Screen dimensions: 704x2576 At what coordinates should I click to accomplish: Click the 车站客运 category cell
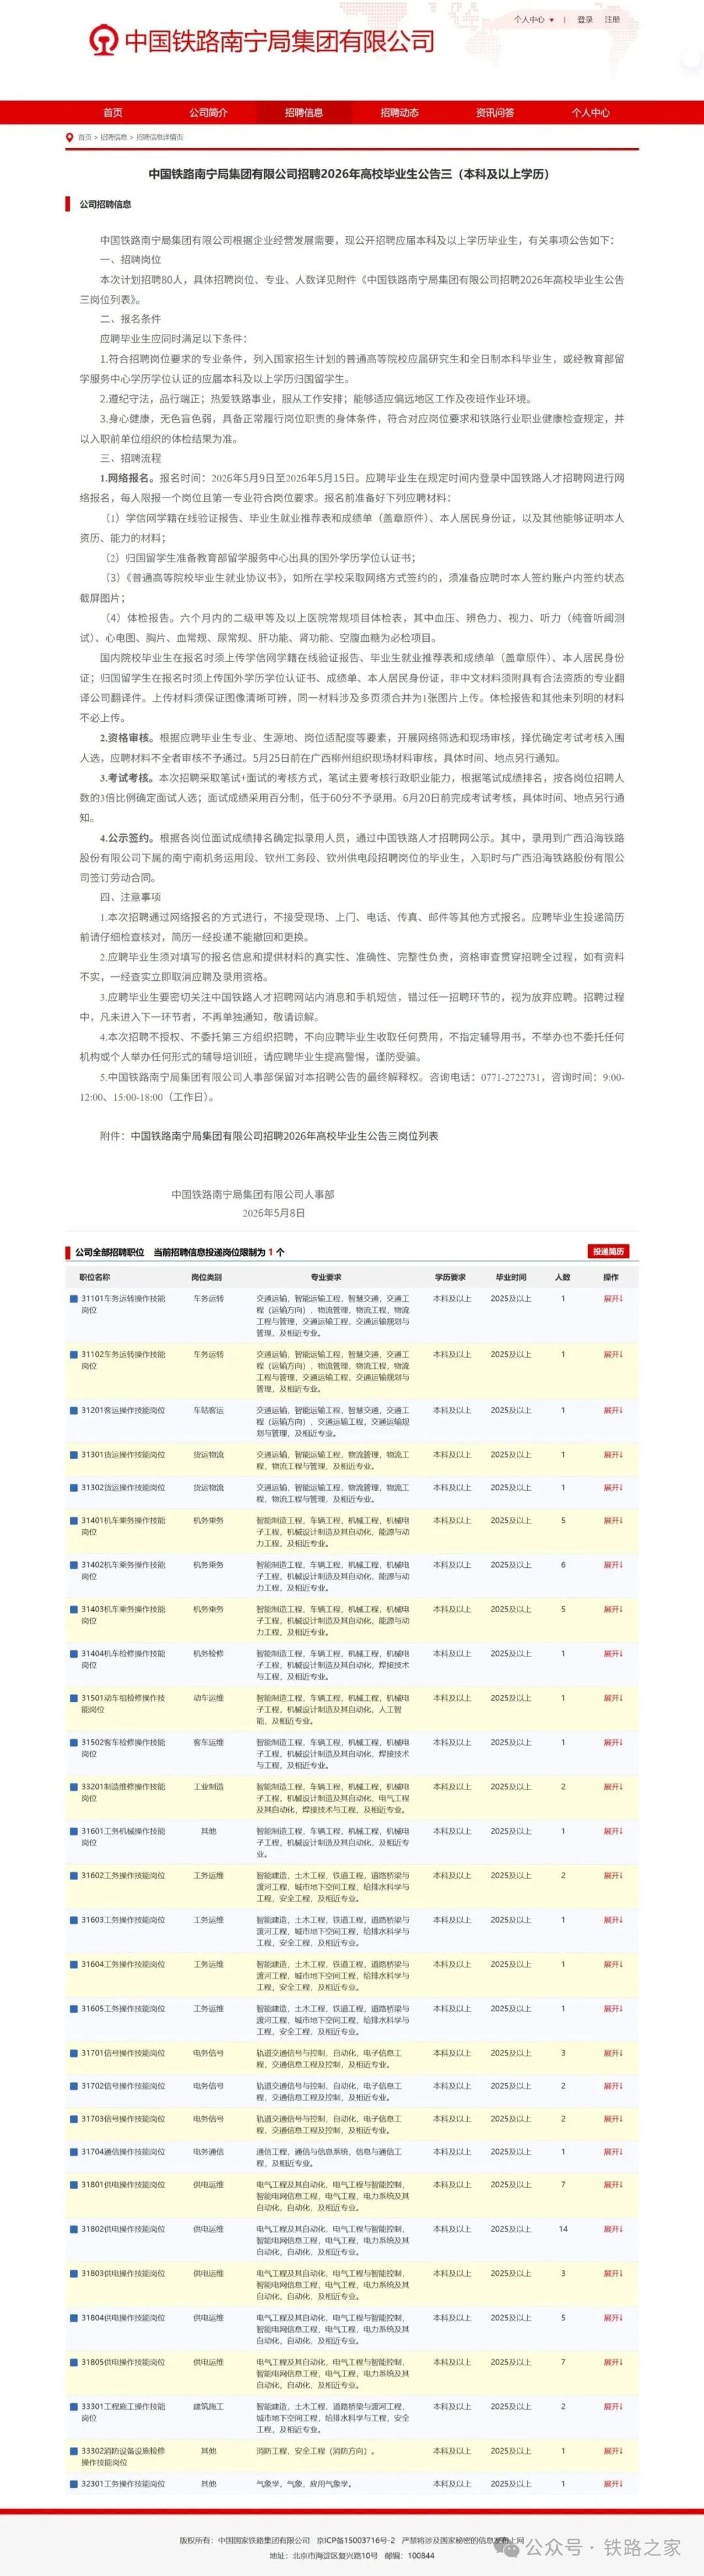208,1410
